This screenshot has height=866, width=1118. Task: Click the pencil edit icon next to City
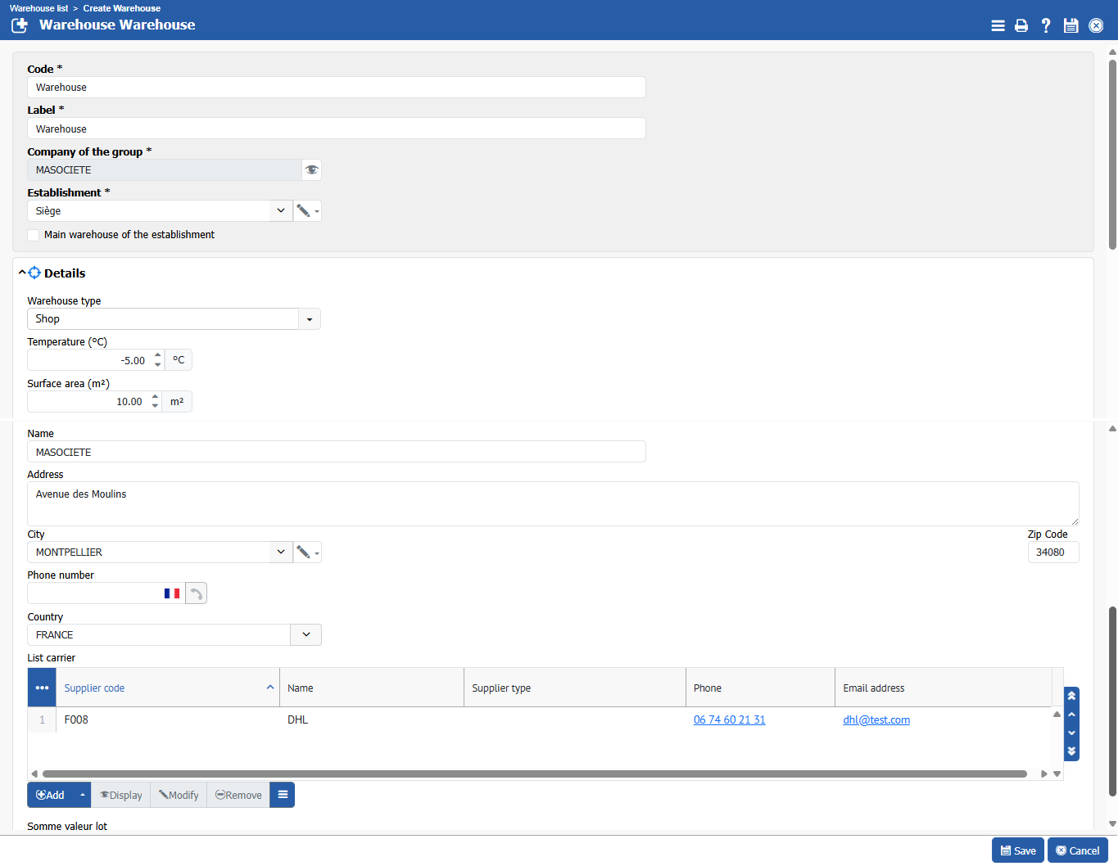pyautogui.click(x=304, y=553)
